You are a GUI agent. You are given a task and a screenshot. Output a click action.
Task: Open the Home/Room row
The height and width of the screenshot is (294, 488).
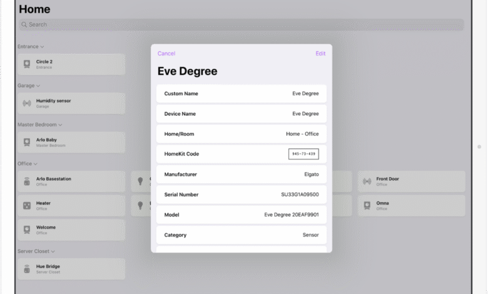[241, 134]
